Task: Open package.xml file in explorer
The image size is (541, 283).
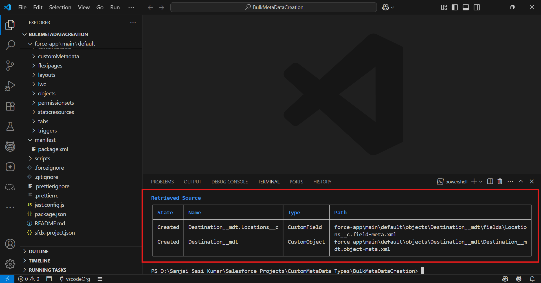Action: [53, 149]
